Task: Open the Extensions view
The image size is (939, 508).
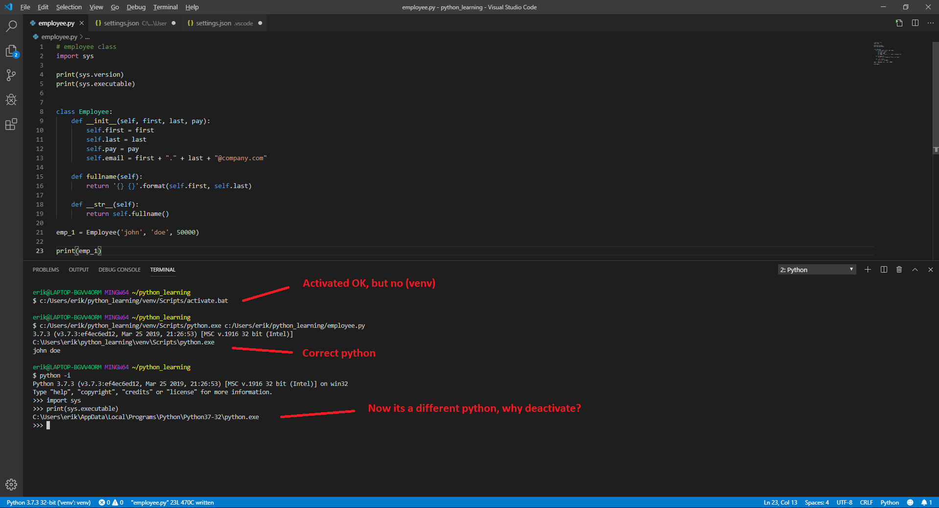Action: pos(11,124)
